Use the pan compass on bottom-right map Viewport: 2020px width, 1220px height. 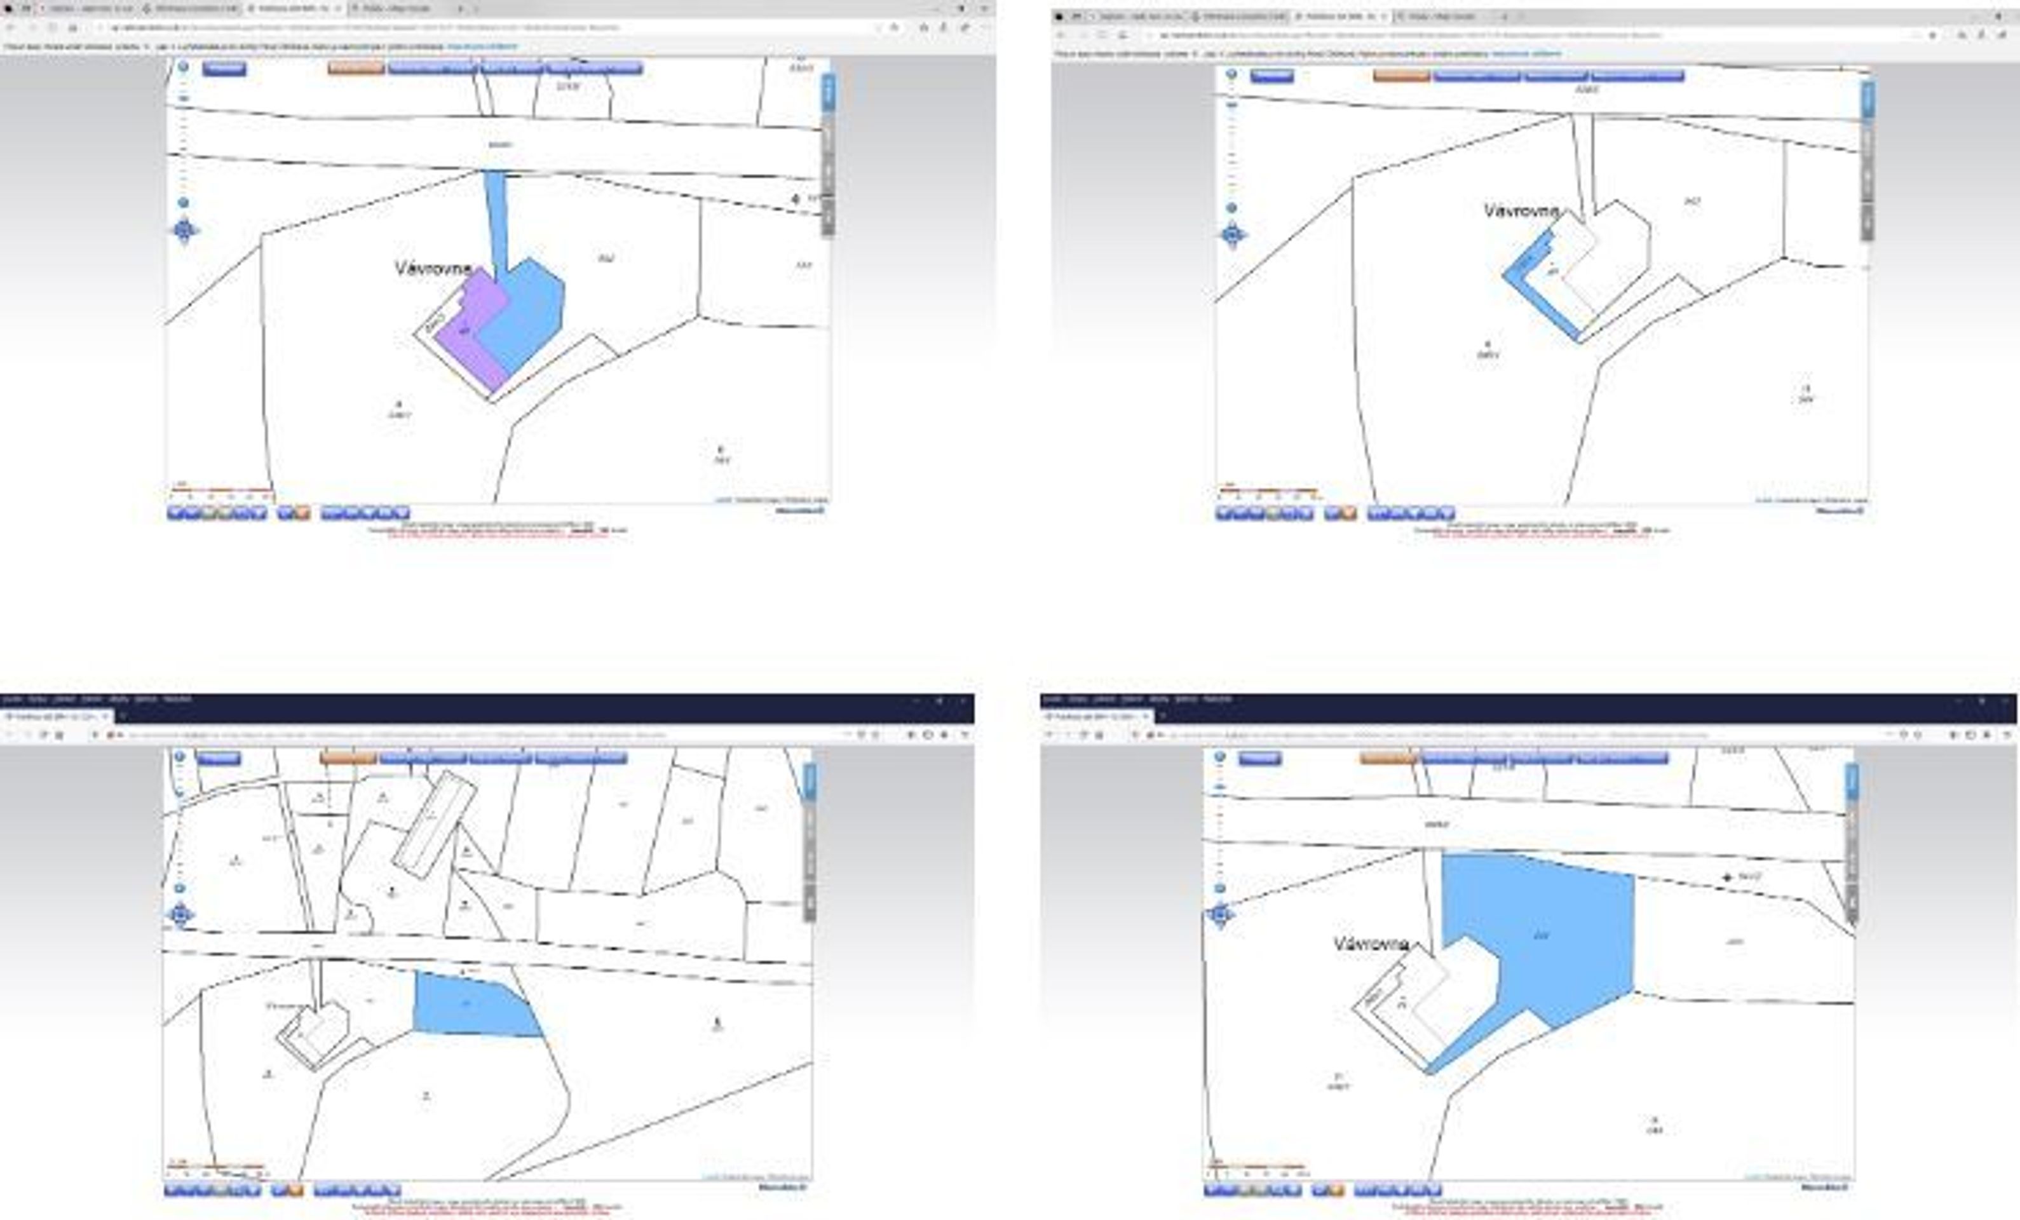tap(1221, 914)
